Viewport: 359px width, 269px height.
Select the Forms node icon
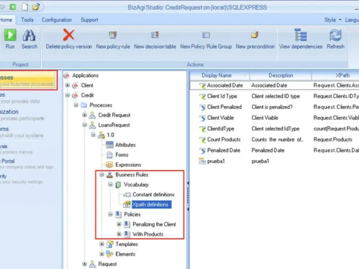109,155
